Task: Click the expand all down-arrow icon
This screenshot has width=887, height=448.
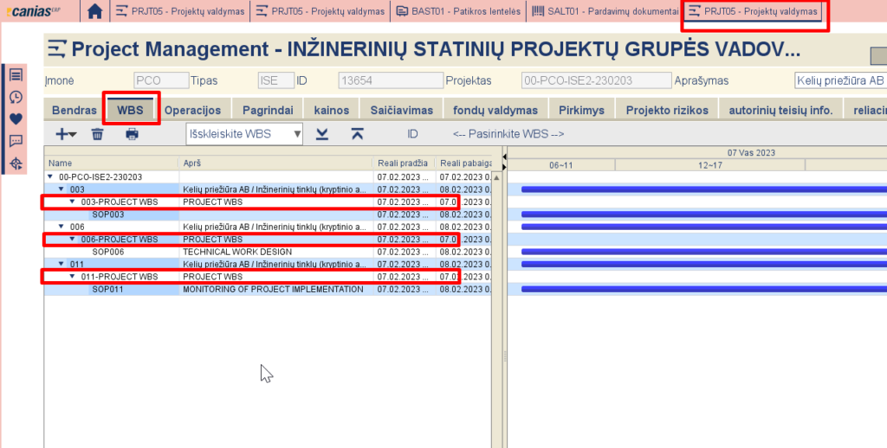Action: click(x=322, y=134)
